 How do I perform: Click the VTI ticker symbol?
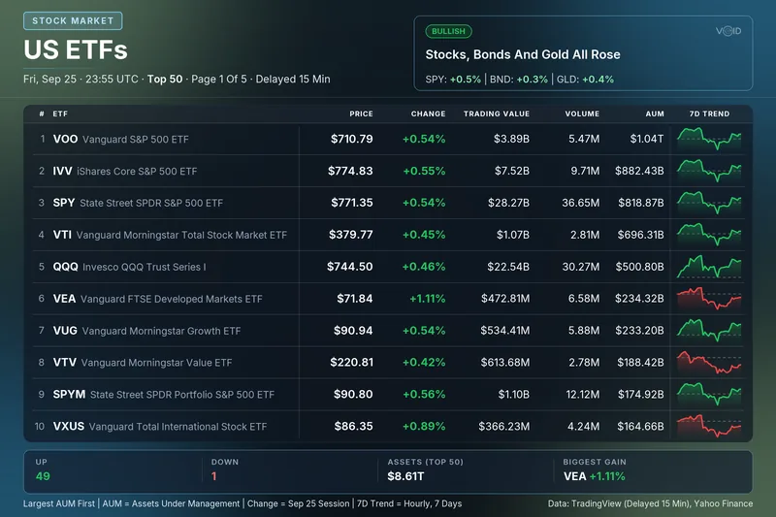[62, 235]
